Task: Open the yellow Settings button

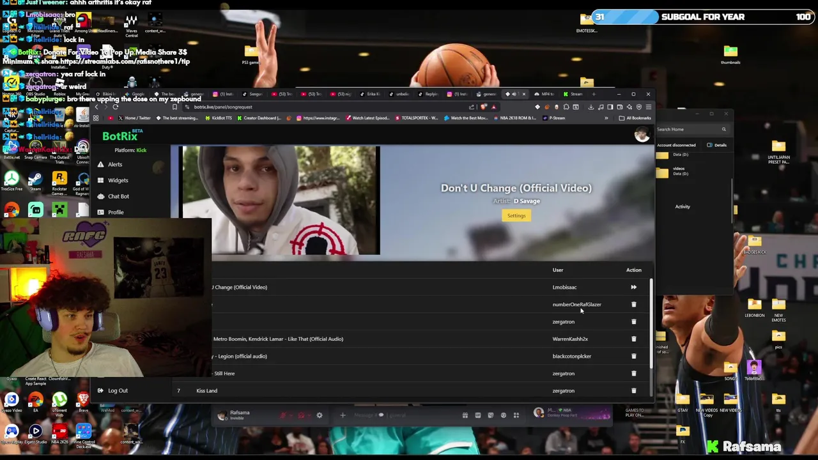Action: point(516,215)
